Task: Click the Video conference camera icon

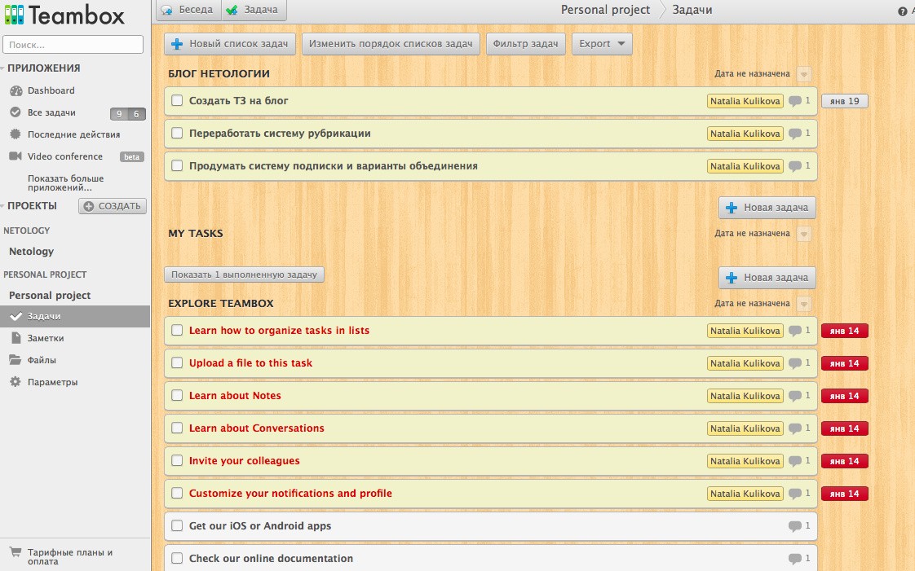Action: click(15, 156)
